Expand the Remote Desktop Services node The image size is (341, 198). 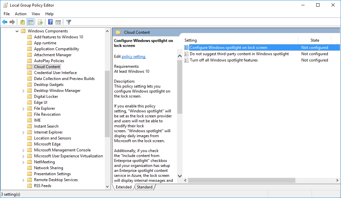pyautogui.click(x=23, y=179)
